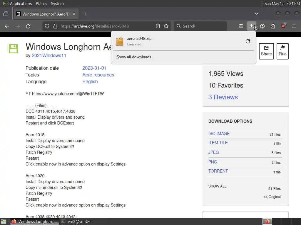Image resolution: width=301 pixels, height=225 pixels.
Task: Open JPEG download option
Action: (213, 152)
